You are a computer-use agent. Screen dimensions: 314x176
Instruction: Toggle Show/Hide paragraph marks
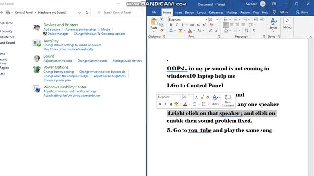click(254, 30)
